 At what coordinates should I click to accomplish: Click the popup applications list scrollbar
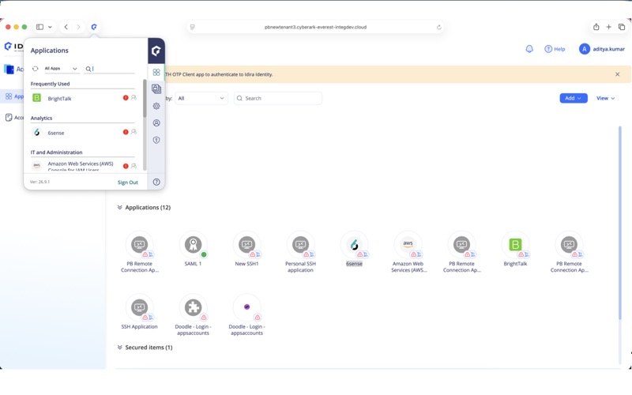click(x=145, y=98)
